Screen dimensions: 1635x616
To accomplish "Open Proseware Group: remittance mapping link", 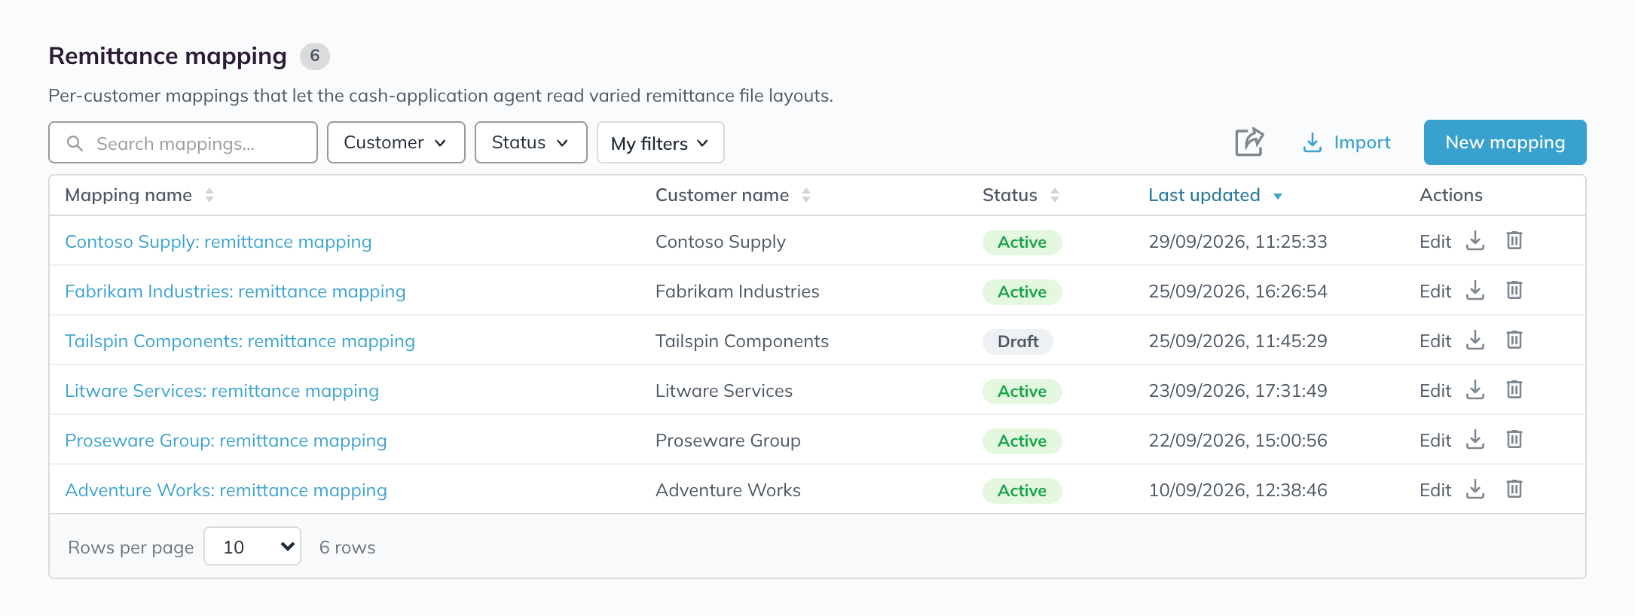I will coord(226,441).
